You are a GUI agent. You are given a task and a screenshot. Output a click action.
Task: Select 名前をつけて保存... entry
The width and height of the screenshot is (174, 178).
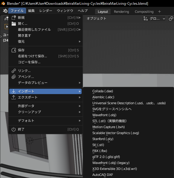(x=45, y=56)
